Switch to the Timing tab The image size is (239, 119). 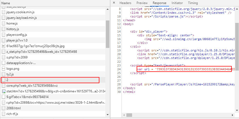tap(193, 3)
